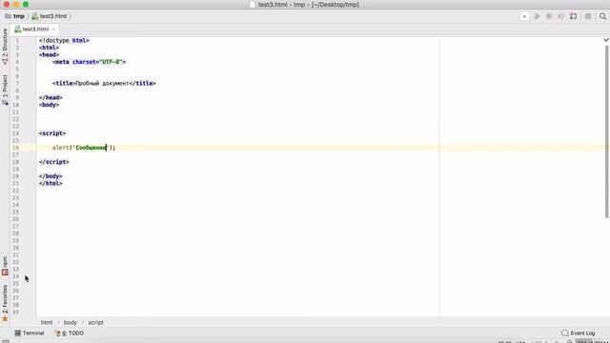Open the npm tool window
The height and width of the screenshot is (343, 610).
coord(5,266)
